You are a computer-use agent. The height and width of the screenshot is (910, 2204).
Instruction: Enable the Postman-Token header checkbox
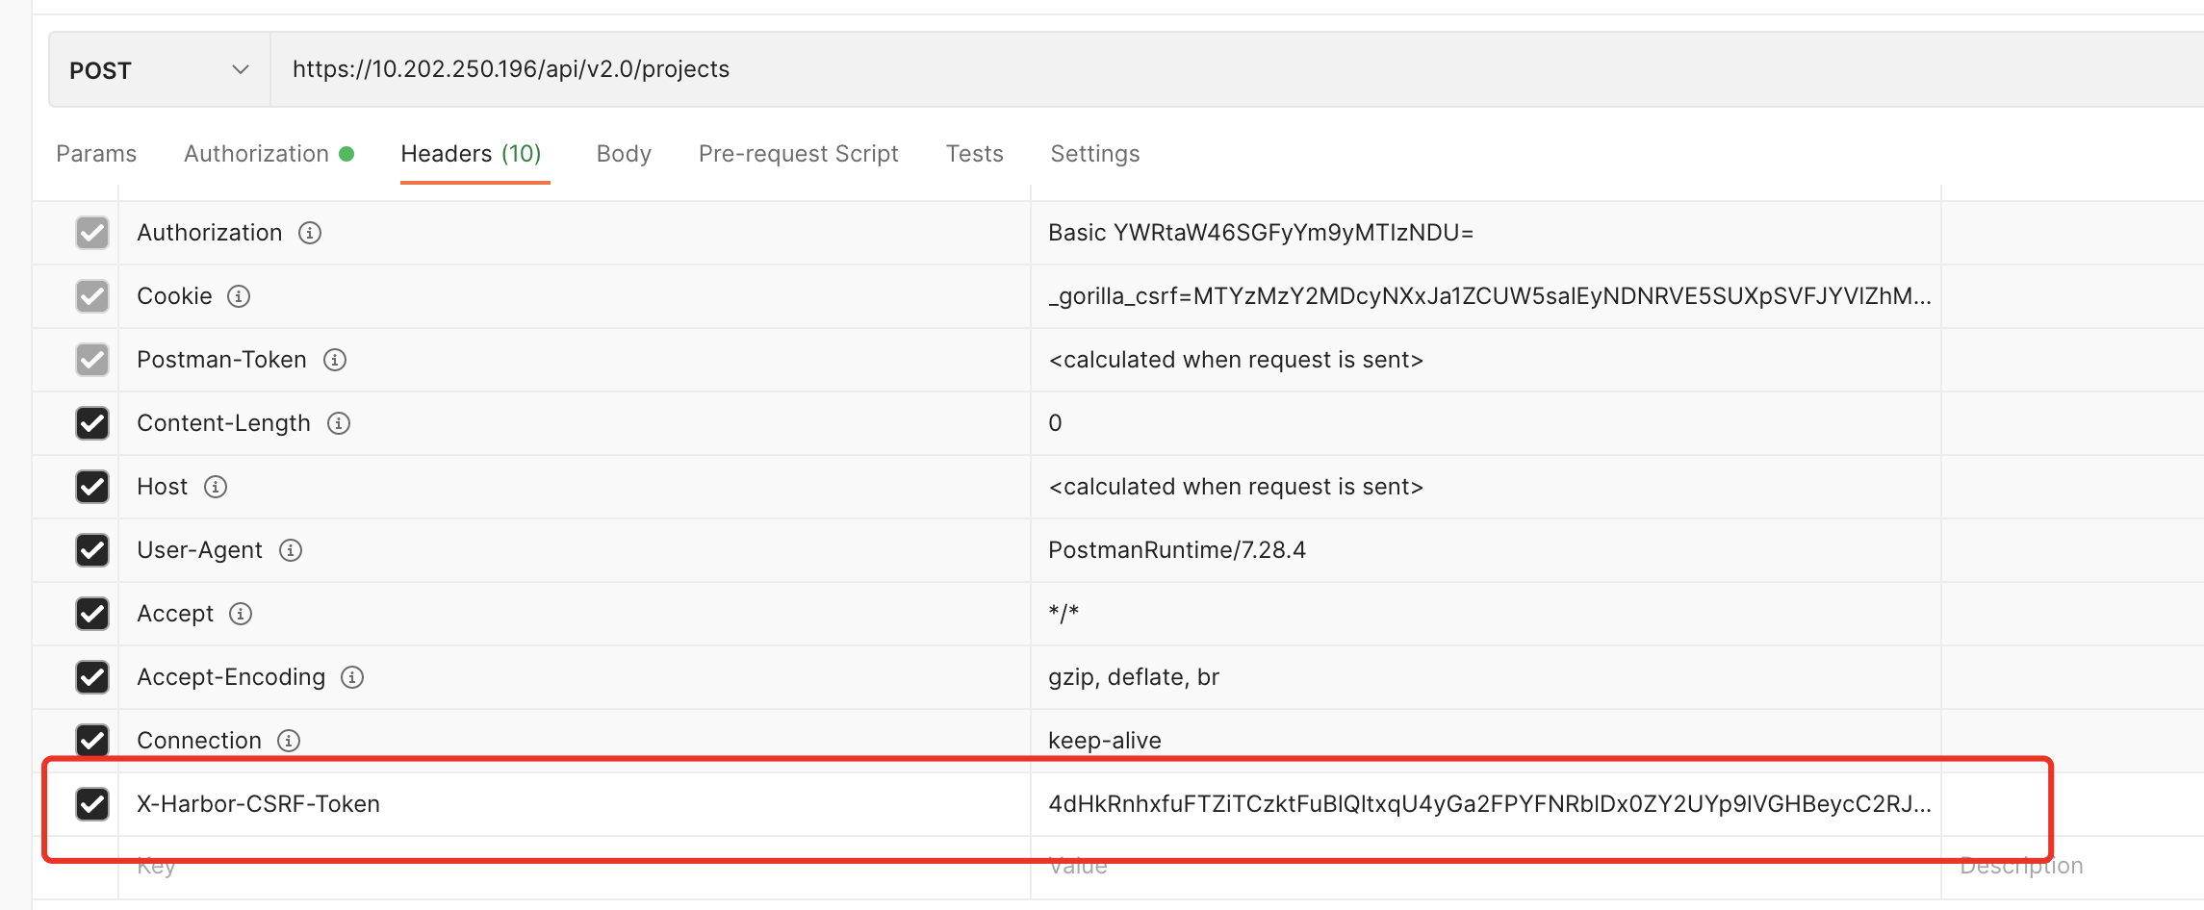pyautogui.click(x=91, y=359)
